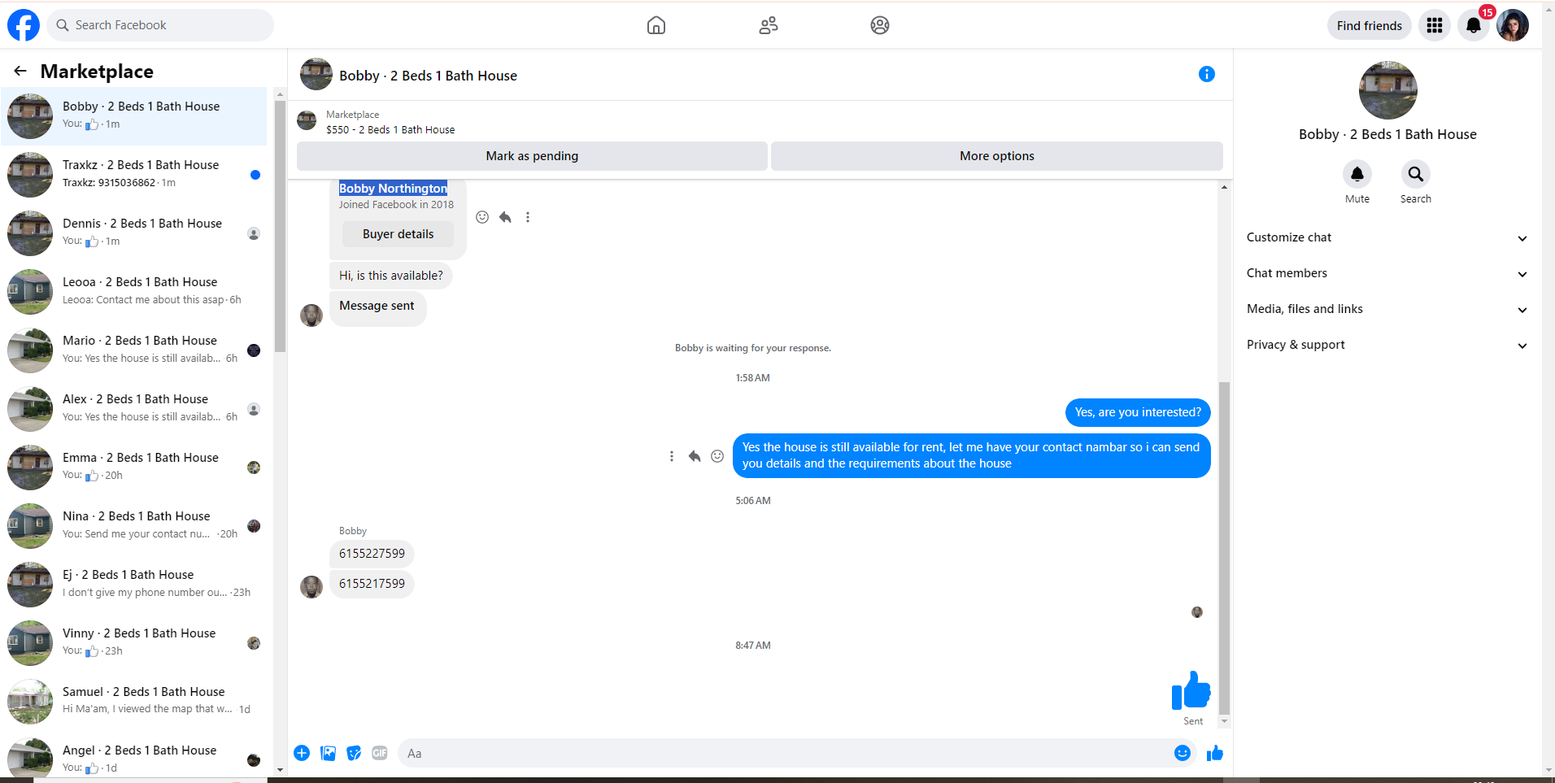The height and width of the screenshot is (783, 1555).
Task: Search in conversation using magnifier icon
Action: (x=1416, y=174)
